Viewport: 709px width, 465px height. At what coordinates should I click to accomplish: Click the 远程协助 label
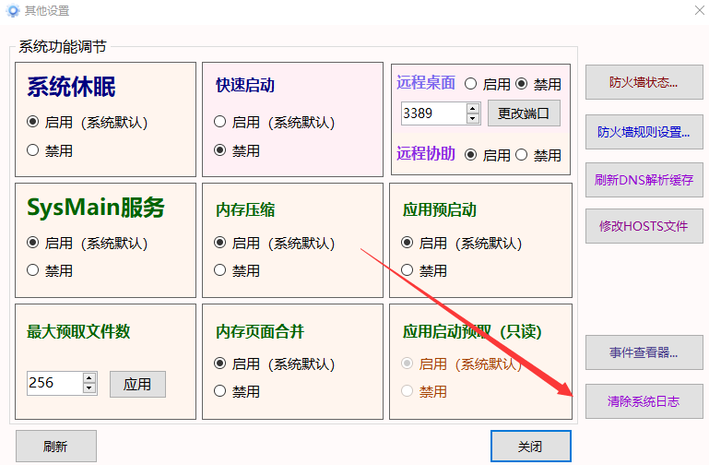point(426,154)
